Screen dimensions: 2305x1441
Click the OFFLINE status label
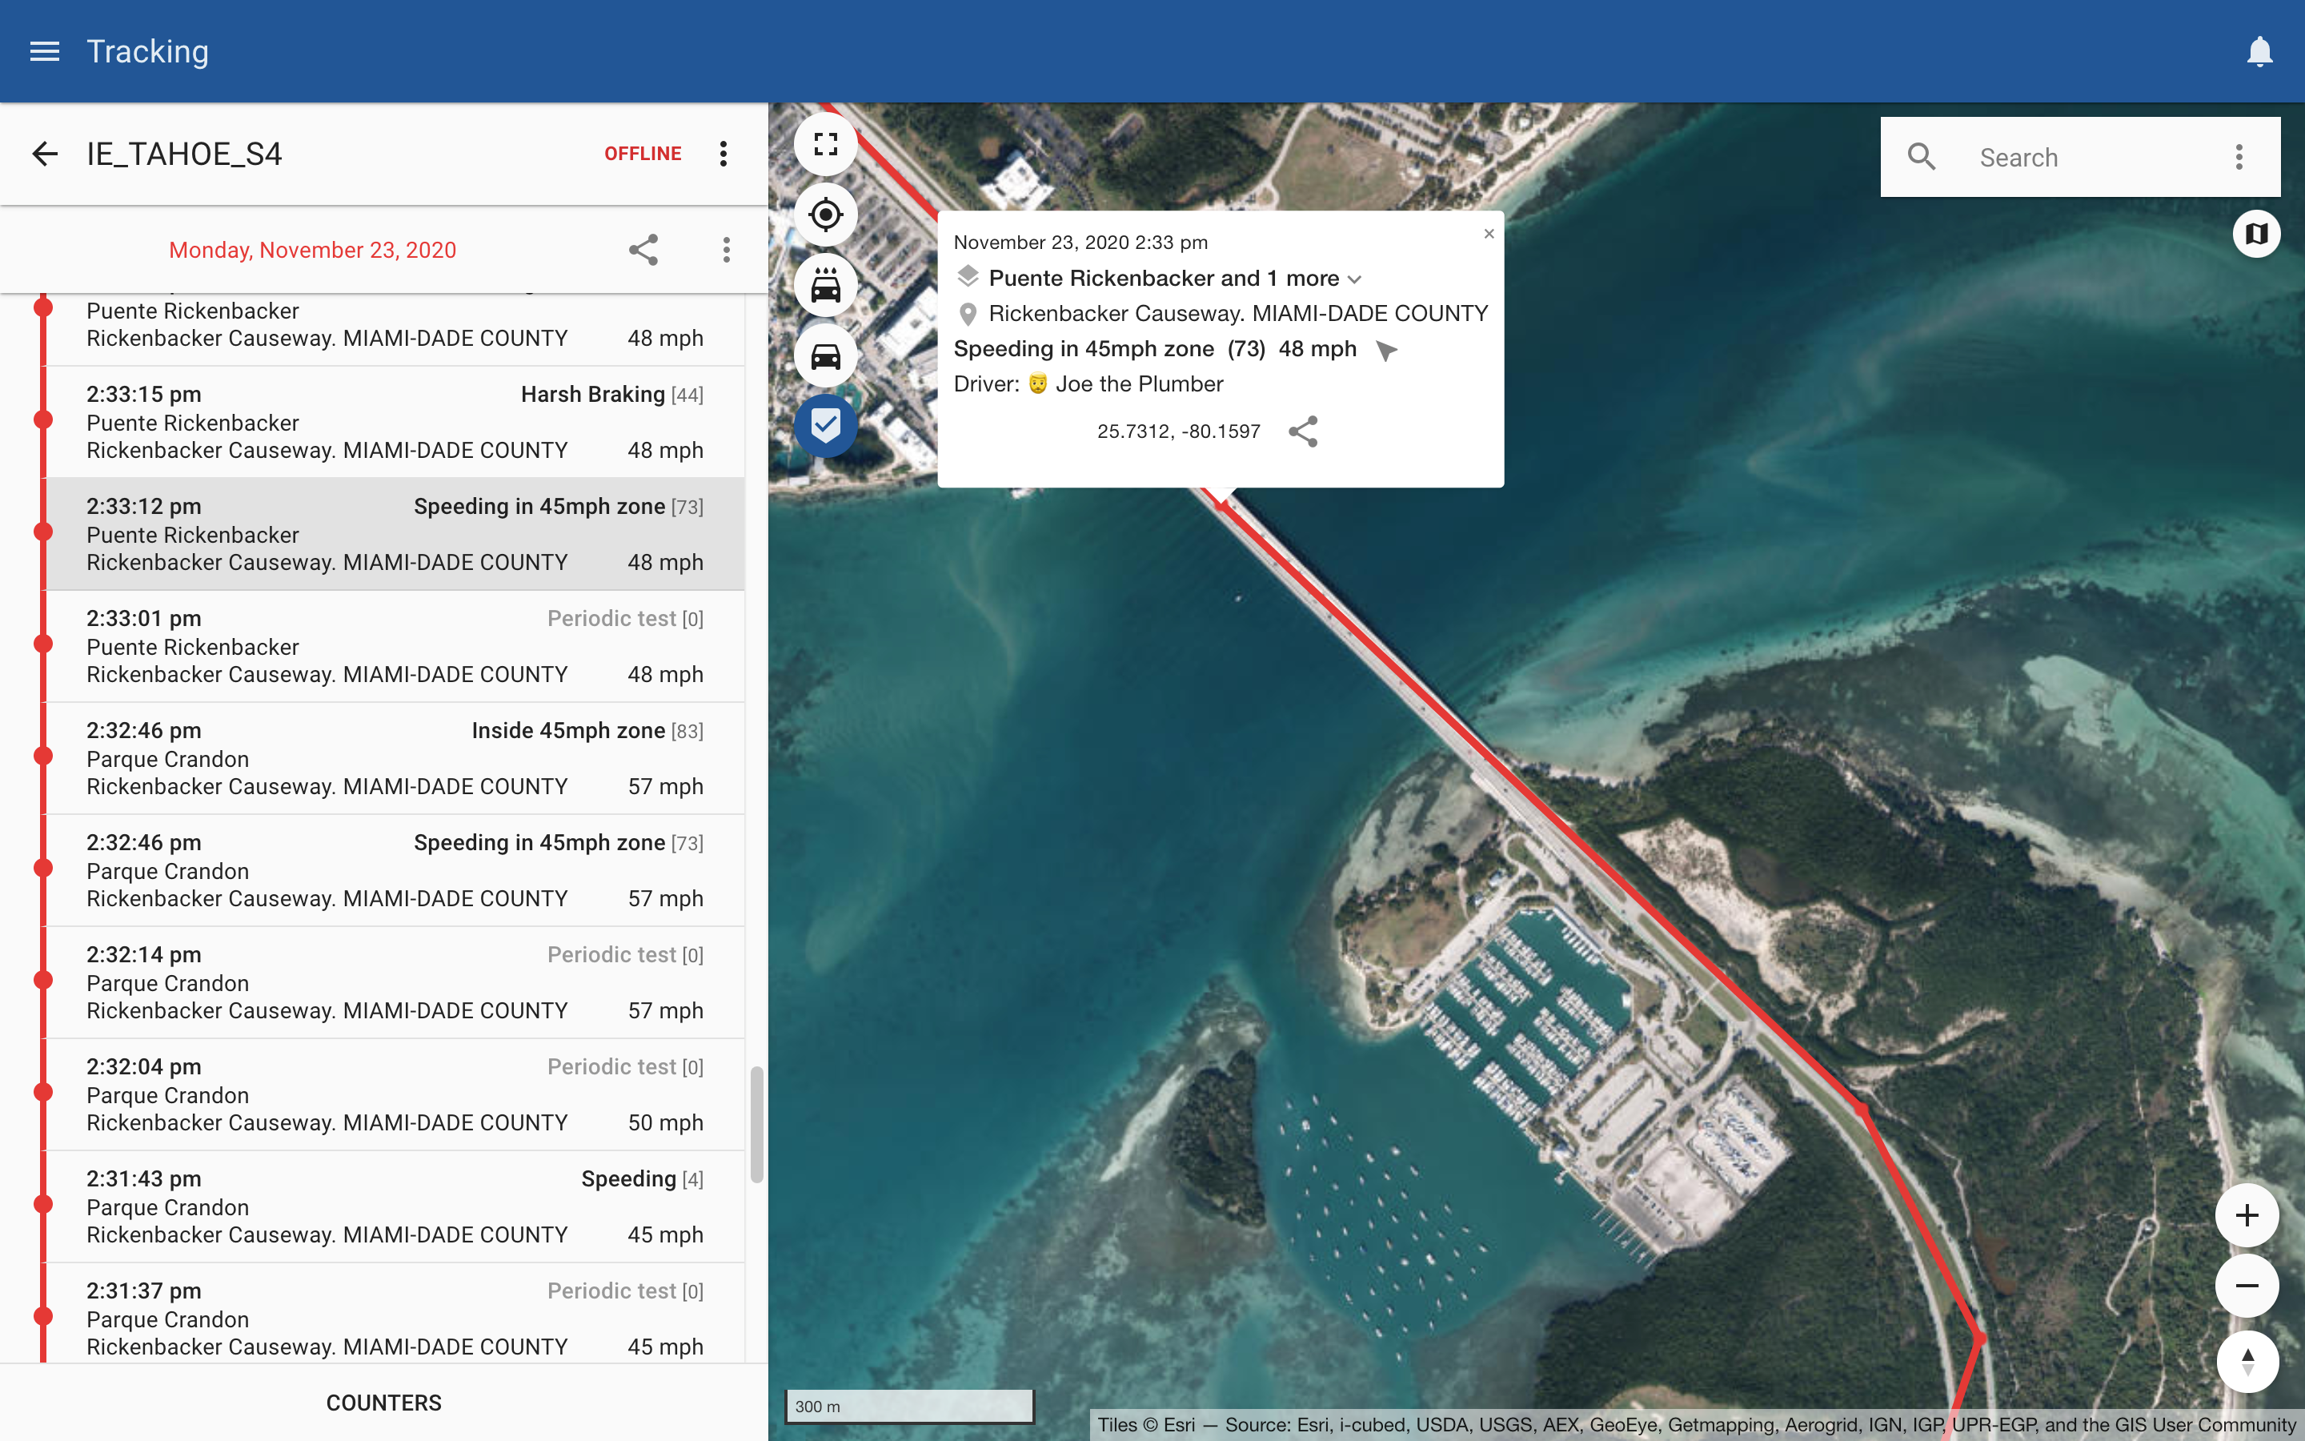(643, 154)
